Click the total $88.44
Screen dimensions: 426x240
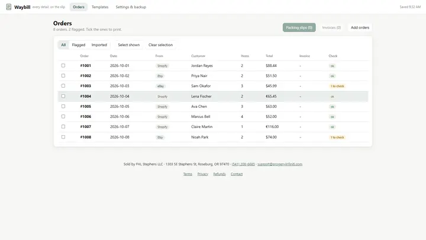[x=271, y=66]
